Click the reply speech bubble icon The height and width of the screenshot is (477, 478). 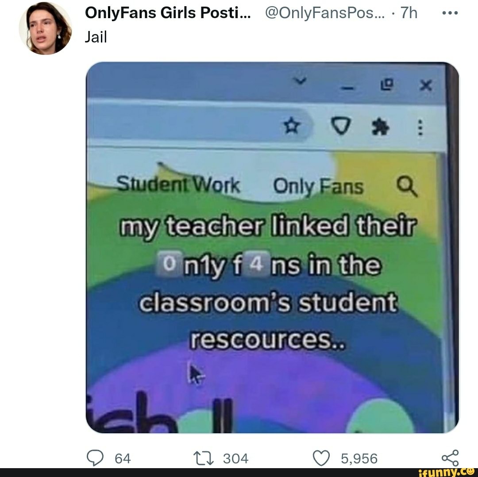(x=95, y=458)
